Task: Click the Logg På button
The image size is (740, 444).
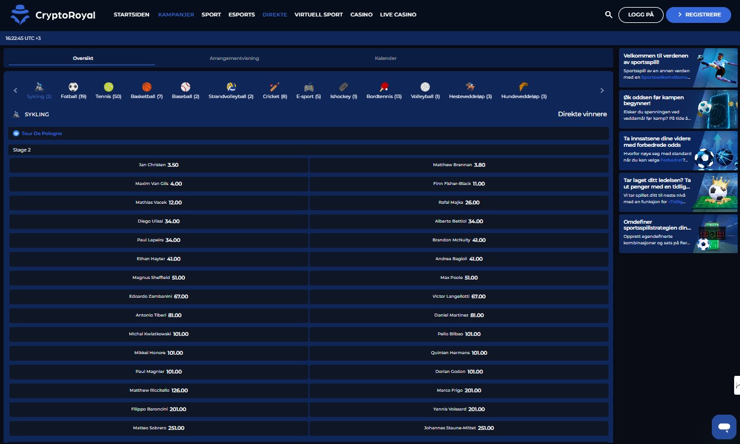Action: point(641,15)
